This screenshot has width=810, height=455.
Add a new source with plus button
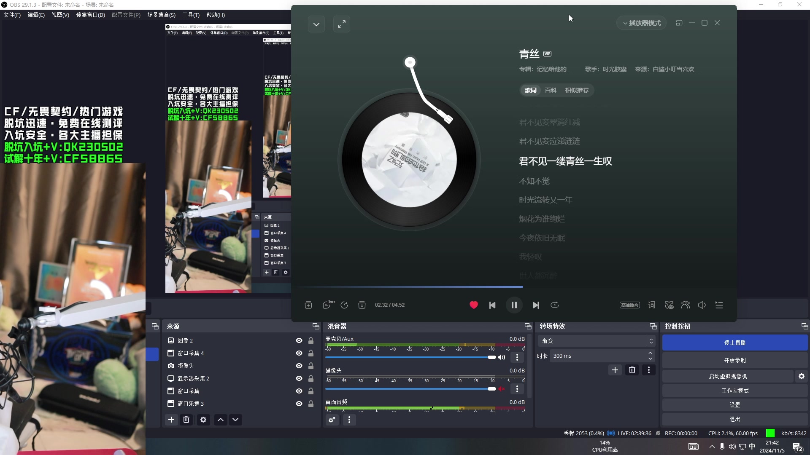(171, 420)
